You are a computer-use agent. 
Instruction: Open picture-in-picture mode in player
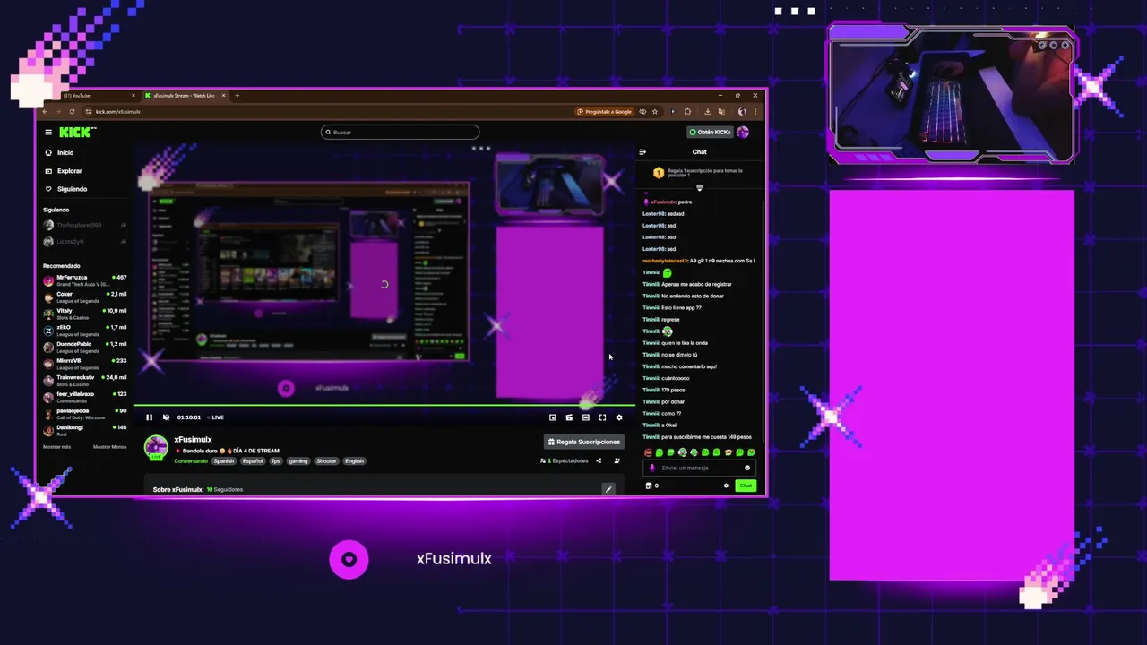[x=552, y=417]
